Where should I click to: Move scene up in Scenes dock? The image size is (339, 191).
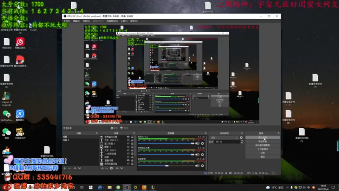tap(75, 168)
